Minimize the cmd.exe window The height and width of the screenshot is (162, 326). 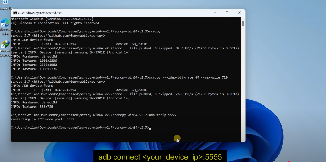215,13
